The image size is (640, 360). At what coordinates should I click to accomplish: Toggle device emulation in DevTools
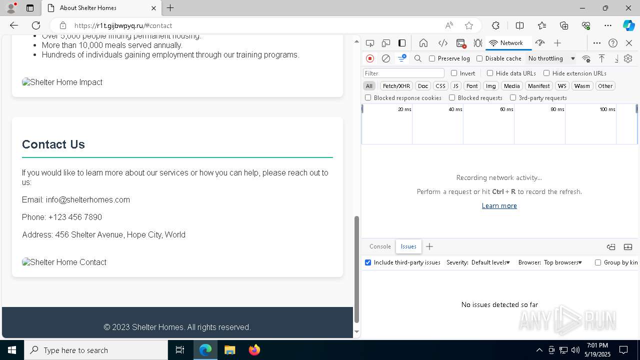(386, 43)
